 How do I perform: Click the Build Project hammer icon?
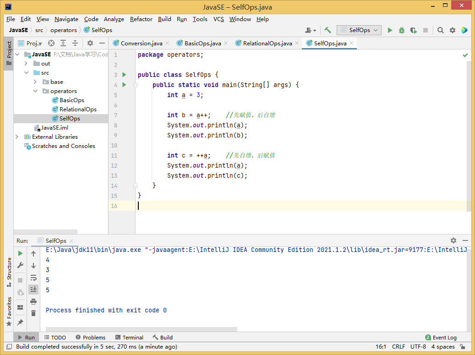pos(328,30)
